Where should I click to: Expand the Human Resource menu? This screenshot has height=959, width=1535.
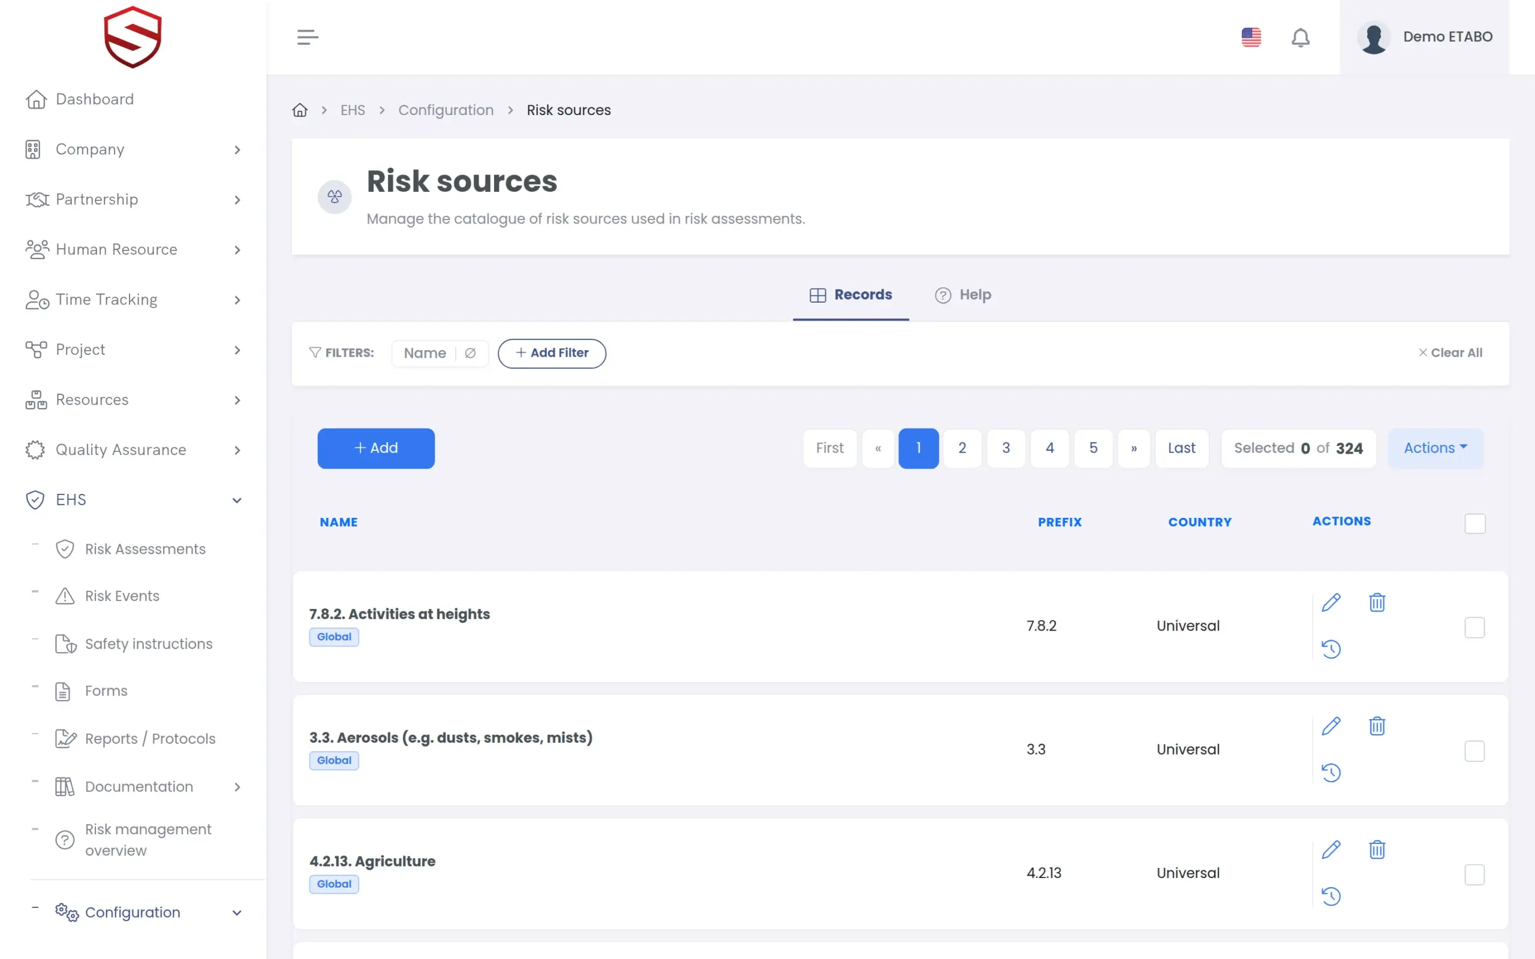coord(133,250)
